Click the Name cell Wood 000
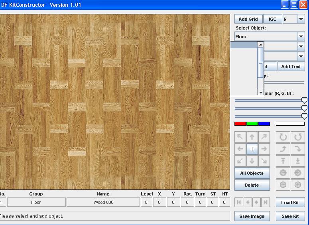The image size is (309, 225). click(x=103, y=202)
